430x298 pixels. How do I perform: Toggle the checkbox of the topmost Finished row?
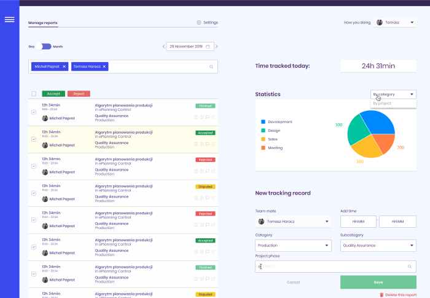[x=34, y=112]
